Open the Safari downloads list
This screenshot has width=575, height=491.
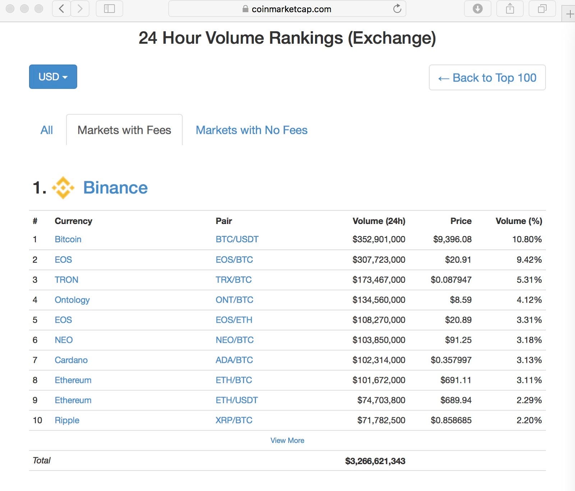[478, 9]
